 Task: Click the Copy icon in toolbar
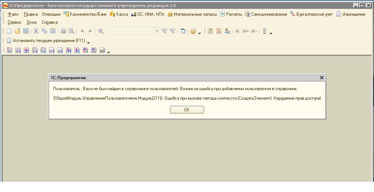pos(44,31)
